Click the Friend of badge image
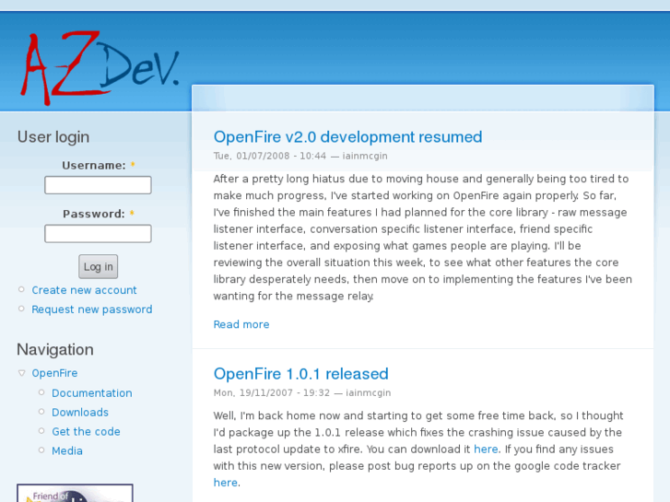This screenshot has height=502, width=670. (75, 493)
